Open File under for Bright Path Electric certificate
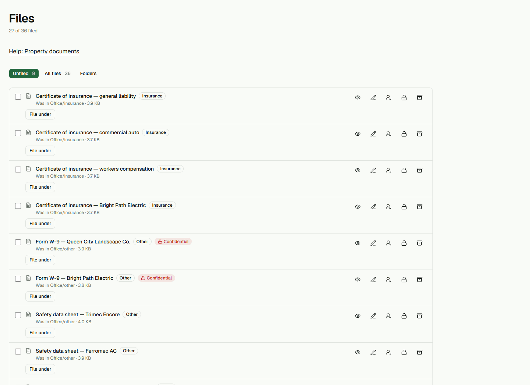This screenshot has width=530, height=385. click(40, 224)
